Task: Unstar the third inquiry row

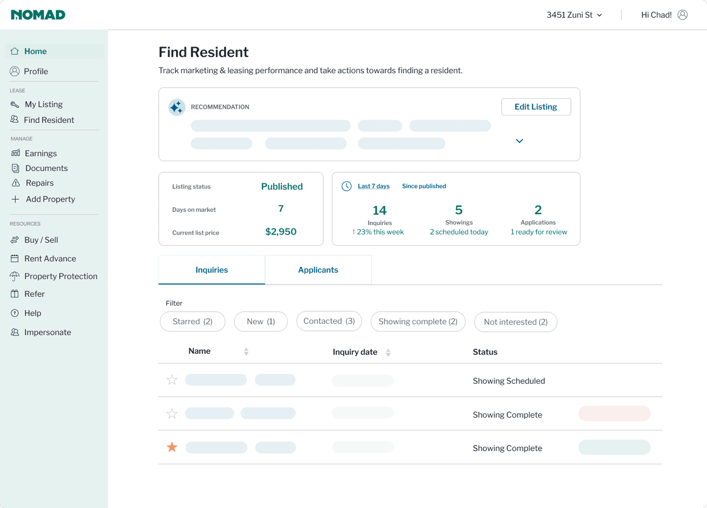Action: point(172,447)
